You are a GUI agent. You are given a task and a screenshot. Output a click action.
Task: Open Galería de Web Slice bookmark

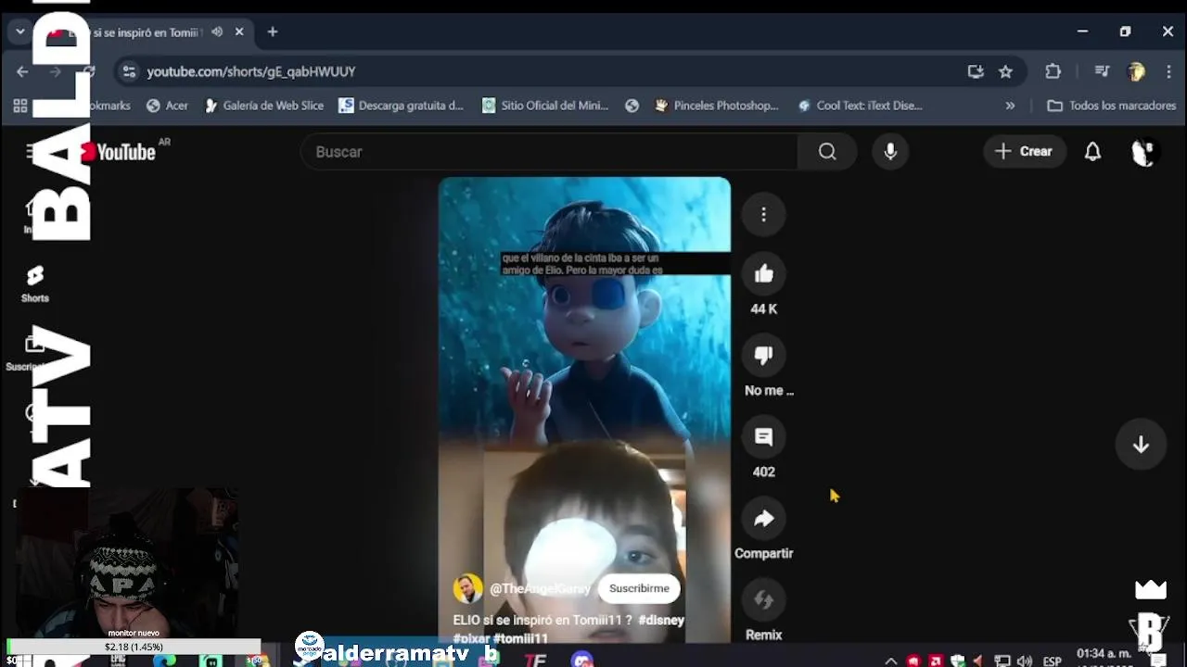263,106
